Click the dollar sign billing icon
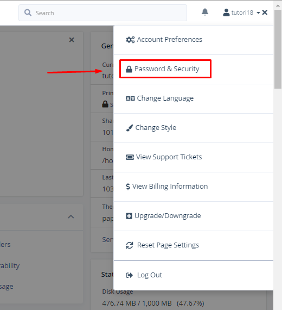The image size is (282, 310). 128,187
